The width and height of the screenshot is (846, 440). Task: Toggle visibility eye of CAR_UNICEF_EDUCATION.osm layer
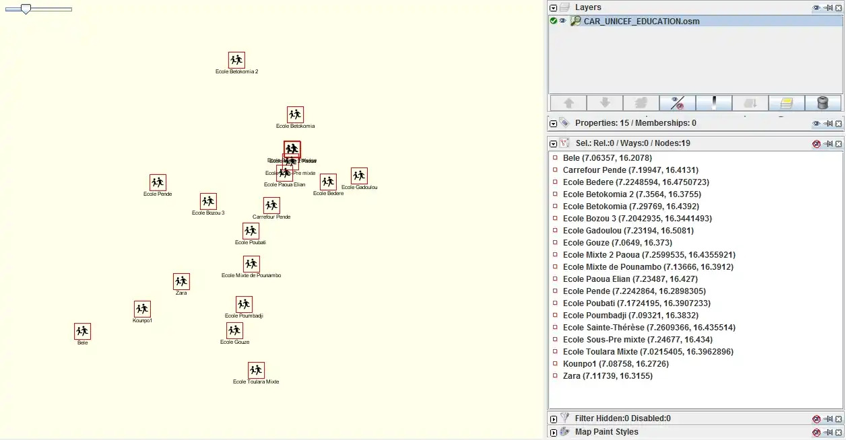[562, 21]
